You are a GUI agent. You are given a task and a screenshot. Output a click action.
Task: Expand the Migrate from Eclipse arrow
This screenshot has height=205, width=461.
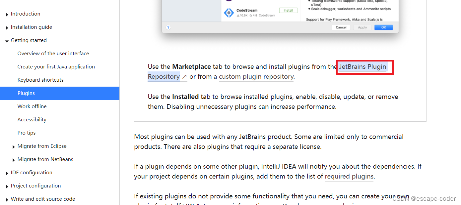14,146
